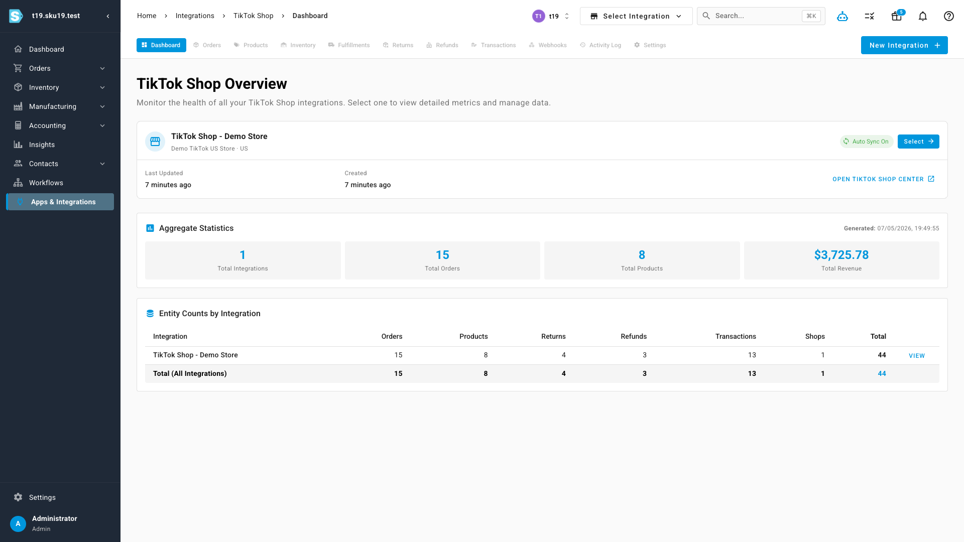Click Select for TikTok Shop Demo Store
The image size is (964, 542).
918,142
